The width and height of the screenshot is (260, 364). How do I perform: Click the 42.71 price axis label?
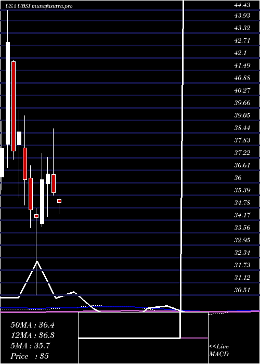tap(242, 41)
